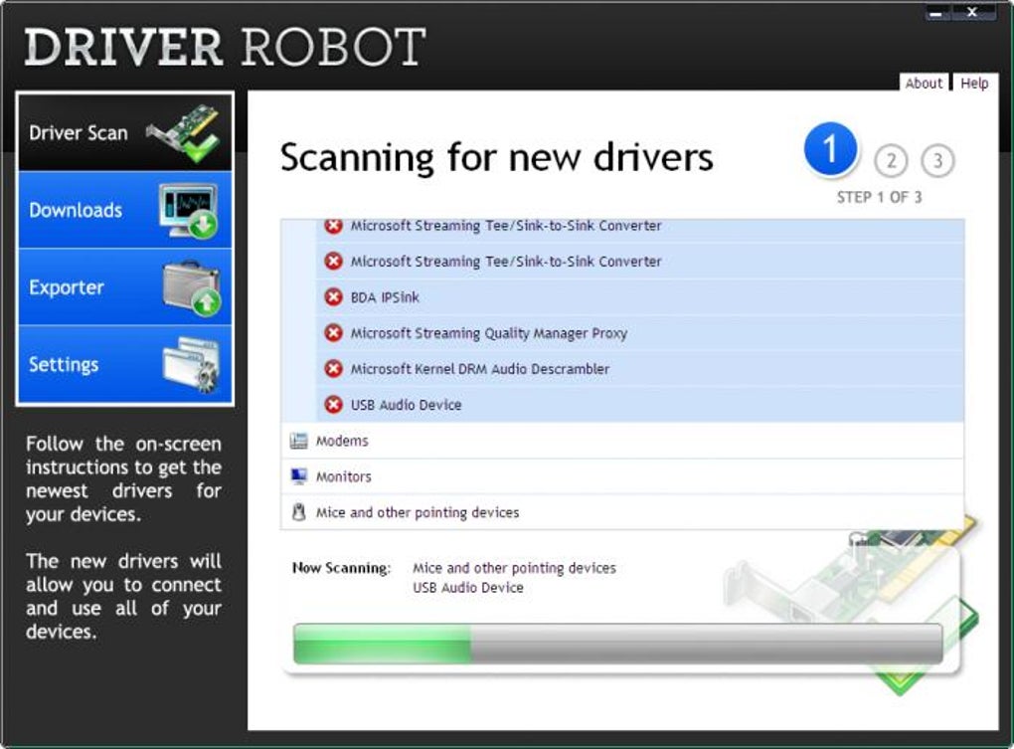Click the blue step 1 indicator

[831, 149]
